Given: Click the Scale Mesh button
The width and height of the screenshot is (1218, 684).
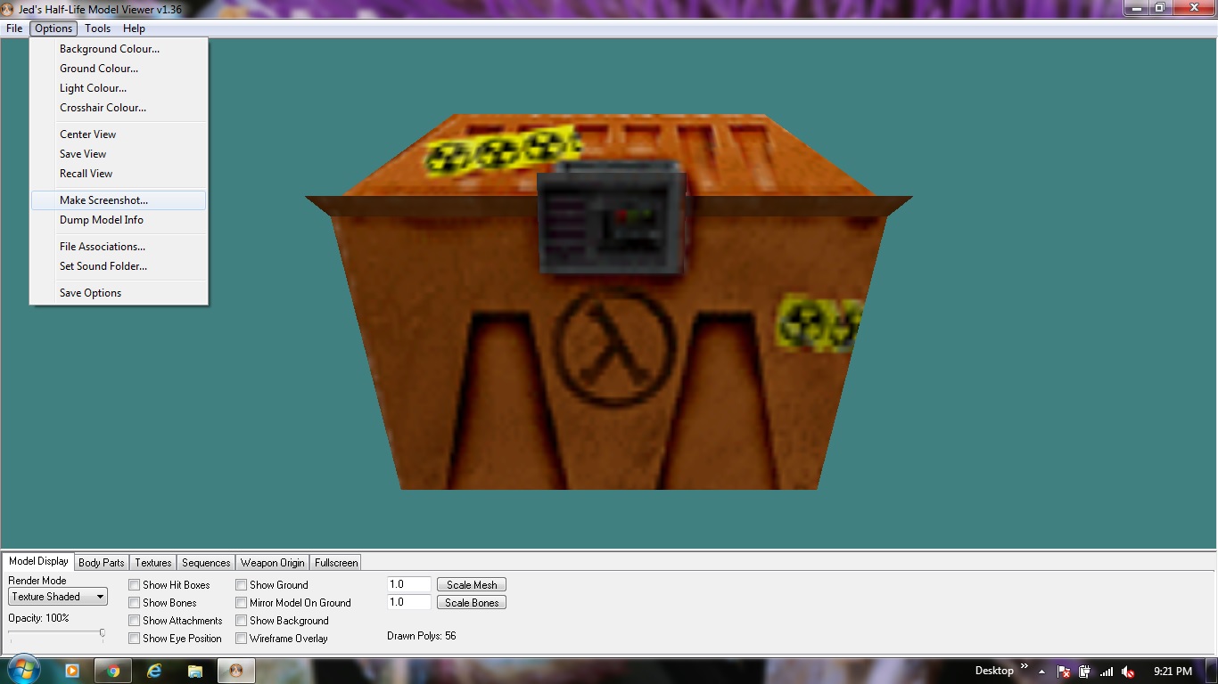Looking at the screenshot, I should tap(472, 585).
